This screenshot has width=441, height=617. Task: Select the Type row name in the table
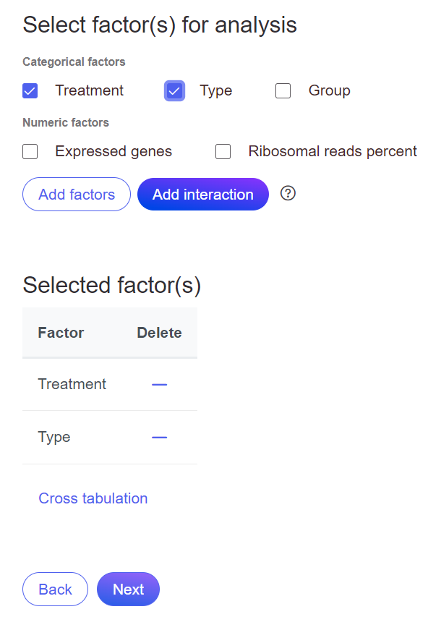[54, 438]
